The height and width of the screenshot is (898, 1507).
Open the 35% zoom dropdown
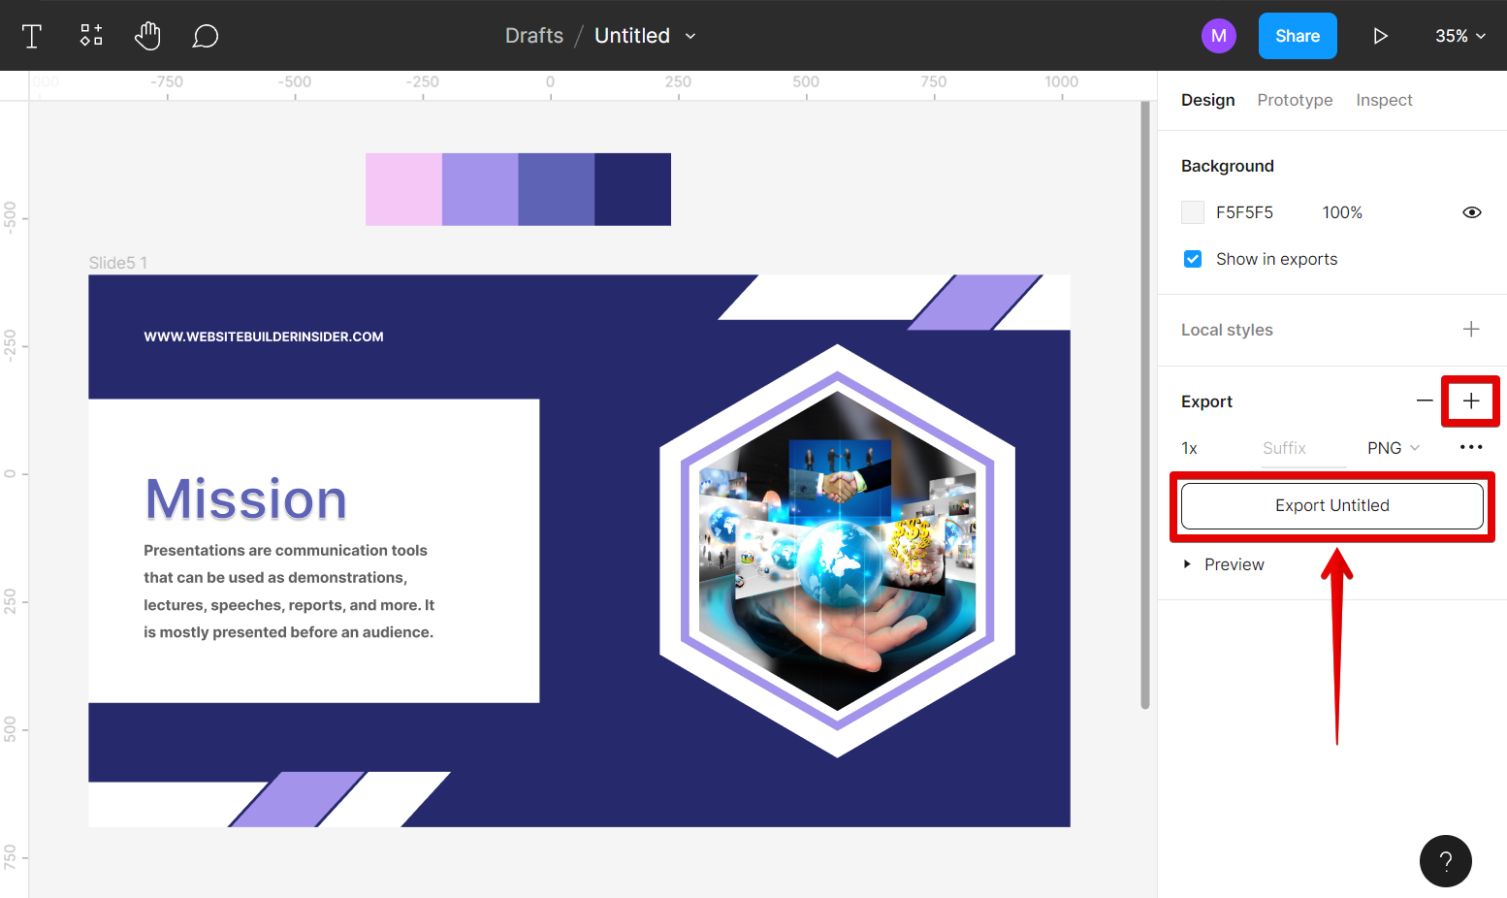point(1459,36)
